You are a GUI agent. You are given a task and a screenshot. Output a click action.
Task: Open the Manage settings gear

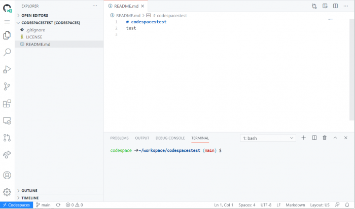tap(7, 192)
